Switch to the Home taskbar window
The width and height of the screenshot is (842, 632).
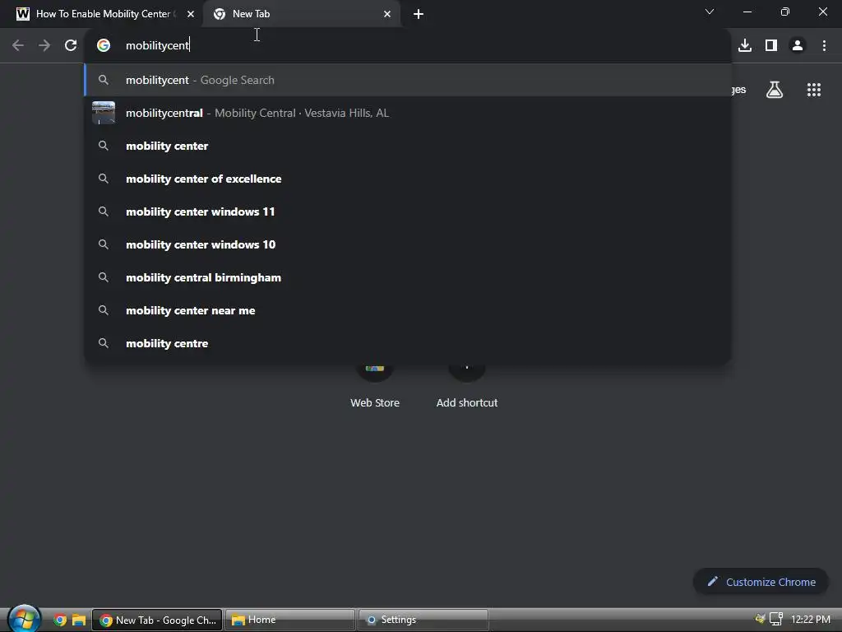point(290,620)
